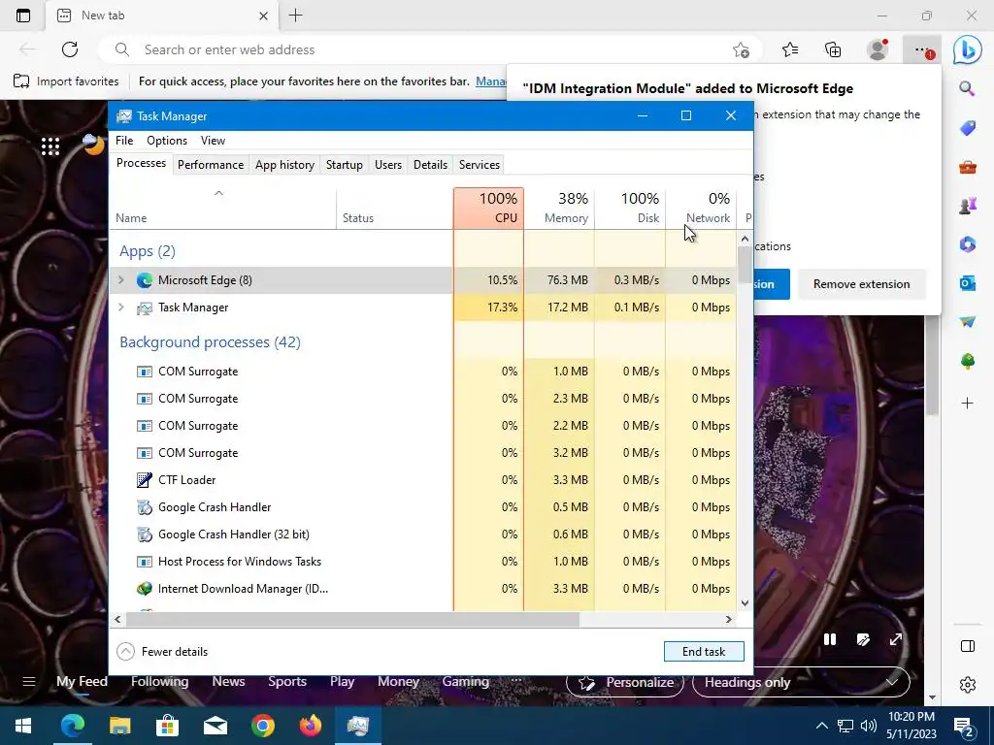Open Task Manager Options menu
The image size is (994, 745).
pos(167,141)
